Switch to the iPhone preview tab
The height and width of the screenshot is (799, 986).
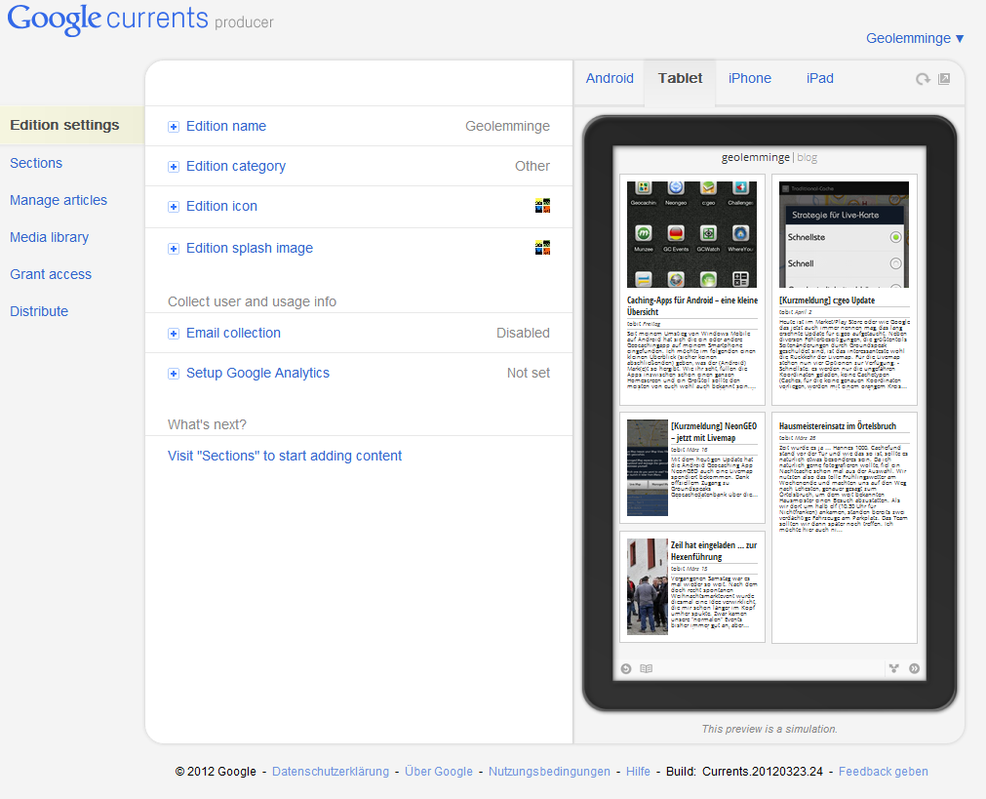(x=750, y=78)
